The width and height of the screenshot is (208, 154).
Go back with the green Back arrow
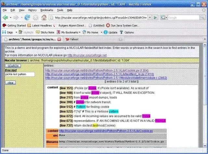point(5,17)
